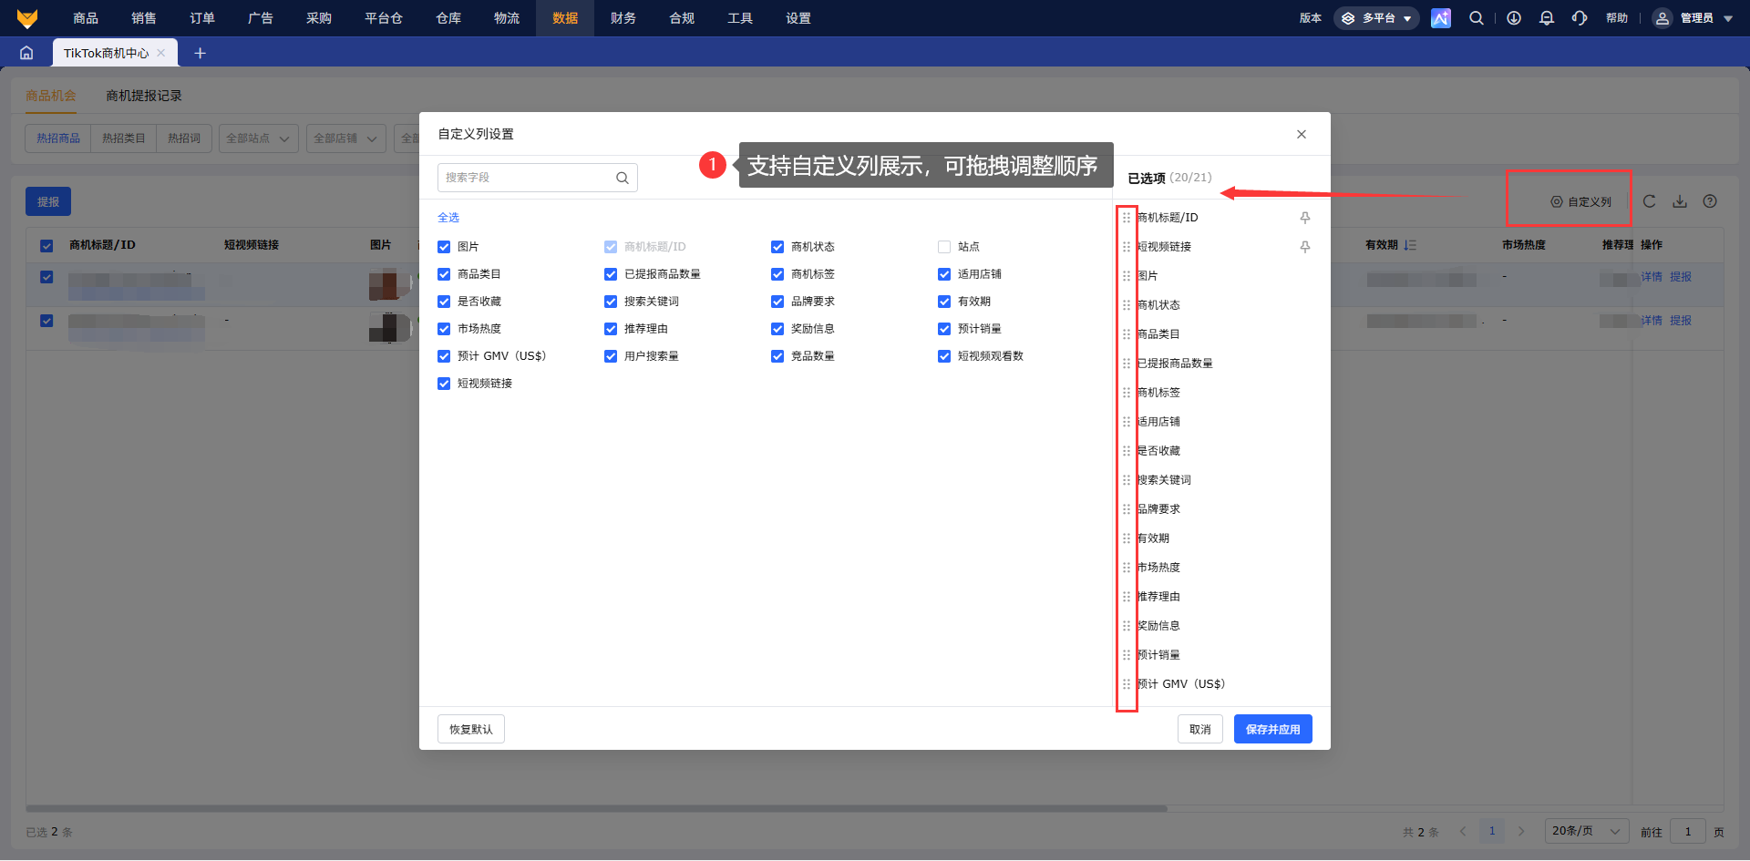Screen dimensions: 1750x861
Task: Close the 自定义列设置 dialog
Action: point(1302,134)
